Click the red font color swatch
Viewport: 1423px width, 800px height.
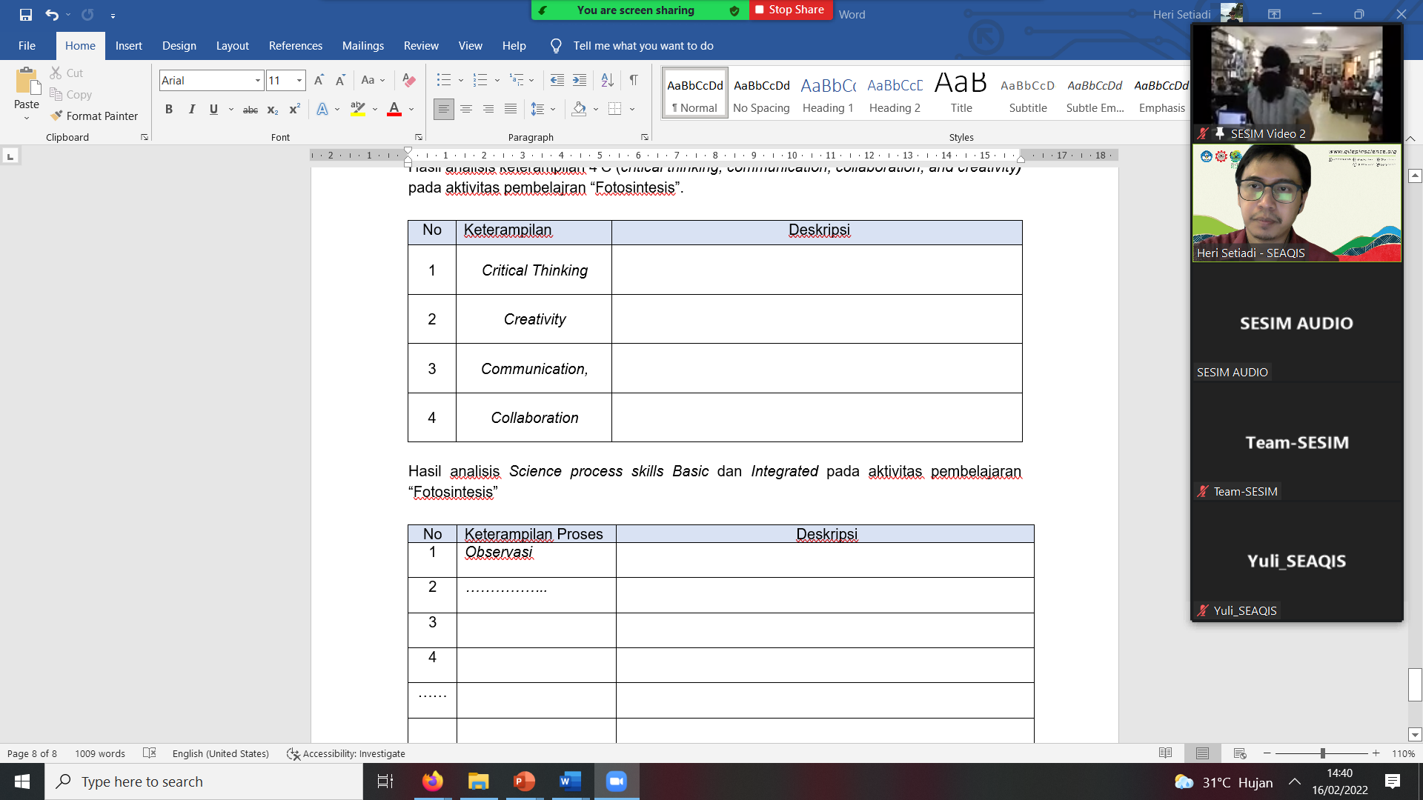(394, 109)
